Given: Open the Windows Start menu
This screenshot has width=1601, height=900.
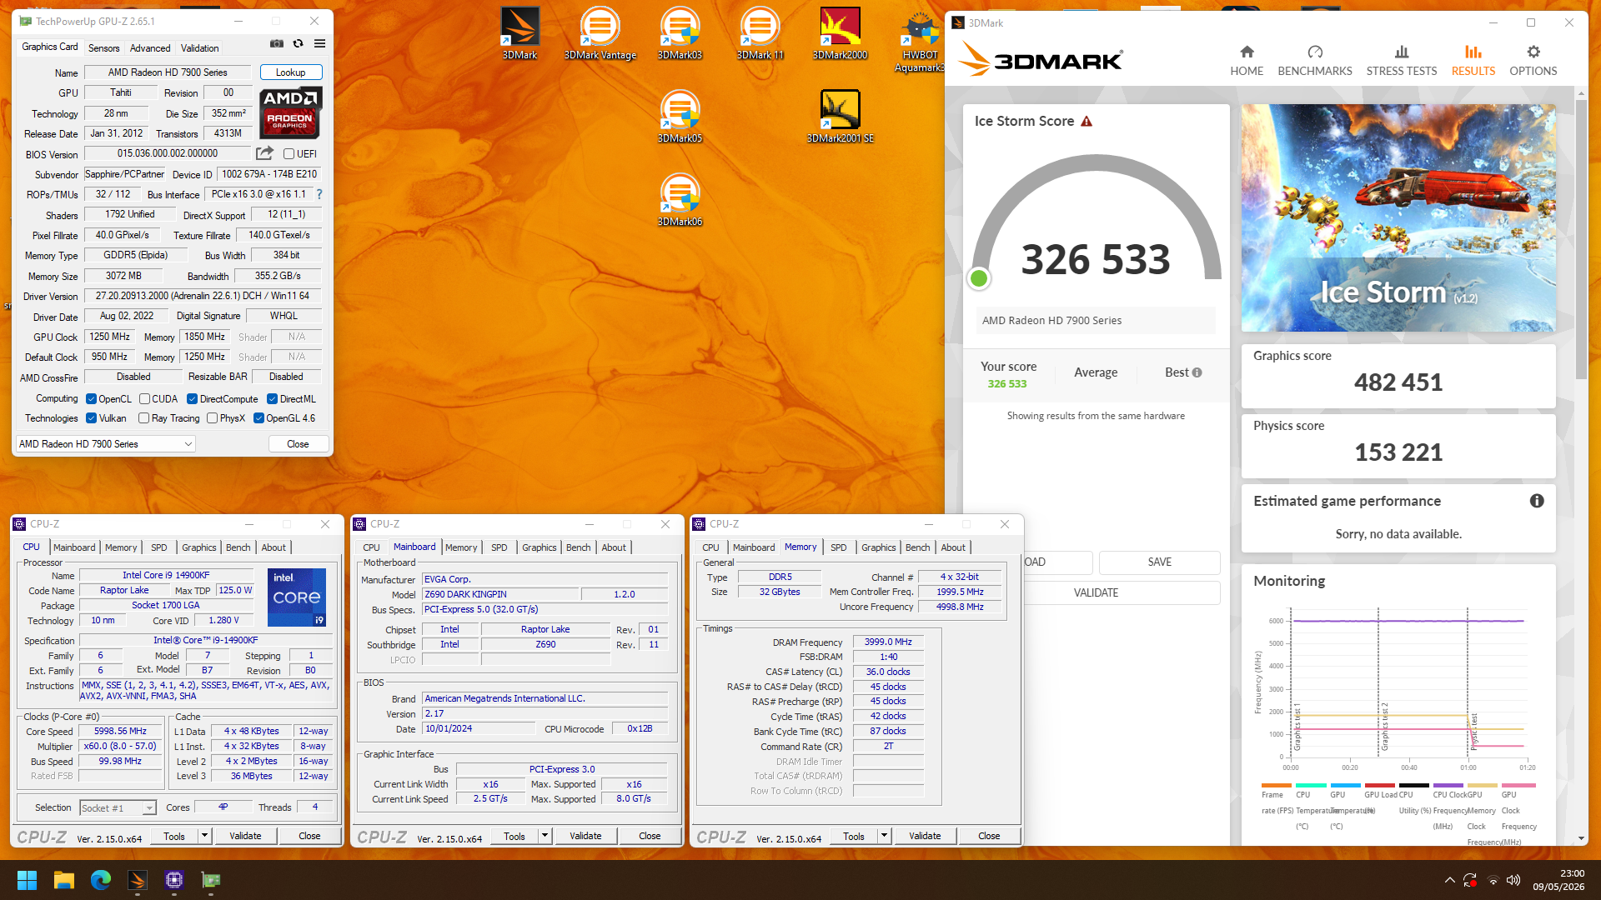Looking at the screenshot, I should 27,880.
